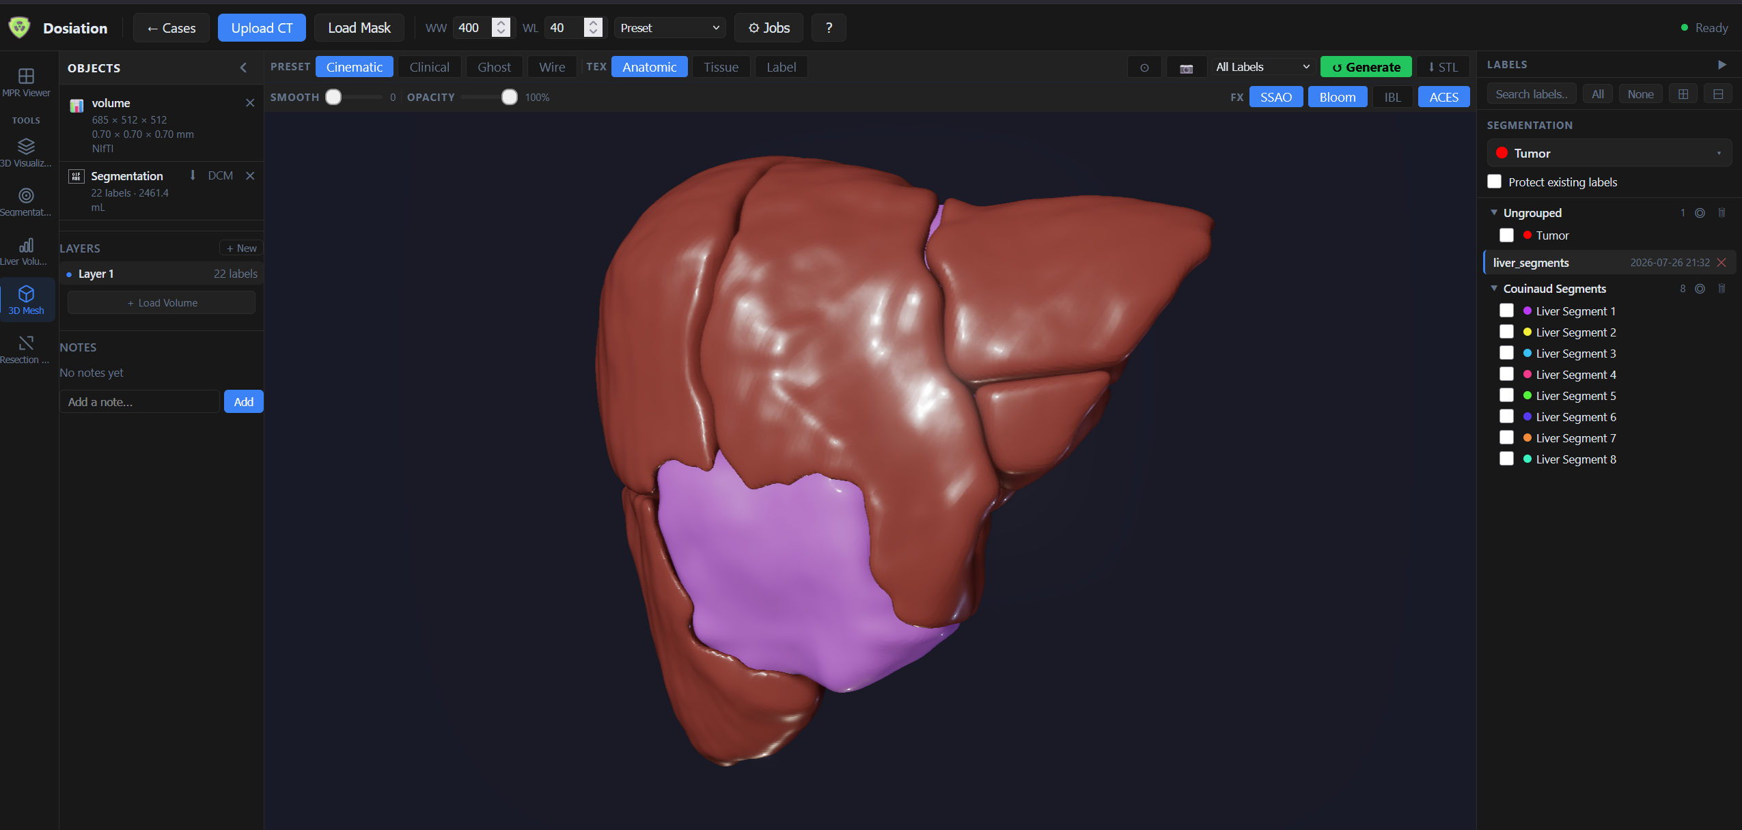This screenshot has height=830, width=1742.
Task: Select the Ghost preset
Action: [494, 67]
